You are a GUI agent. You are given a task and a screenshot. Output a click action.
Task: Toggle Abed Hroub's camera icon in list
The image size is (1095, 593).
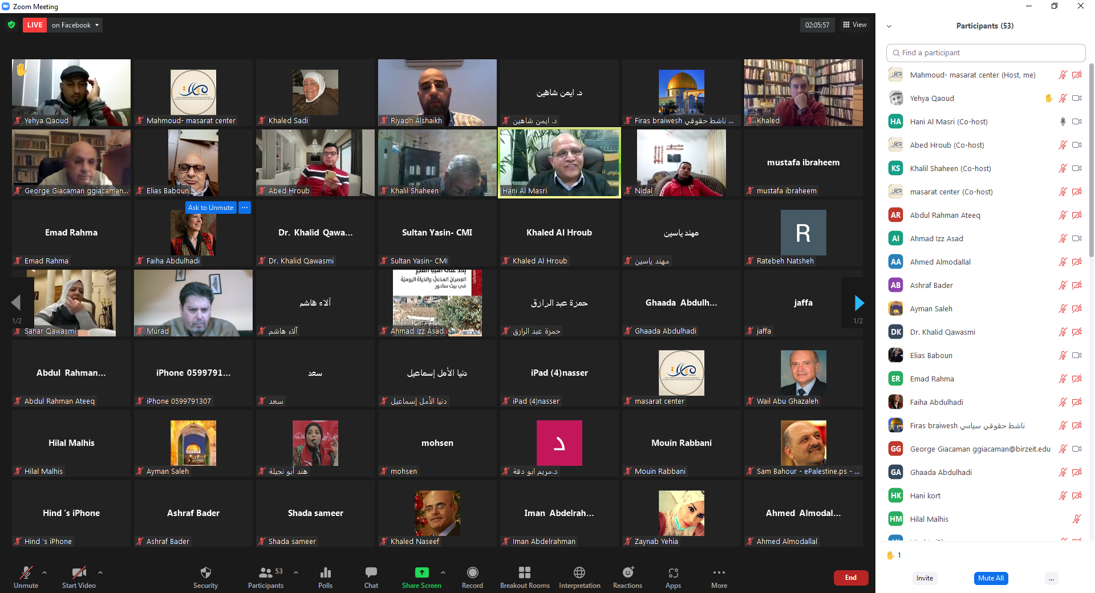(x=1077, y=145)
